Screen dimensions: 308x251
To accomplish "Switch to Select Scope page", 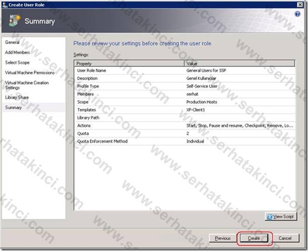I will (17, 63).
